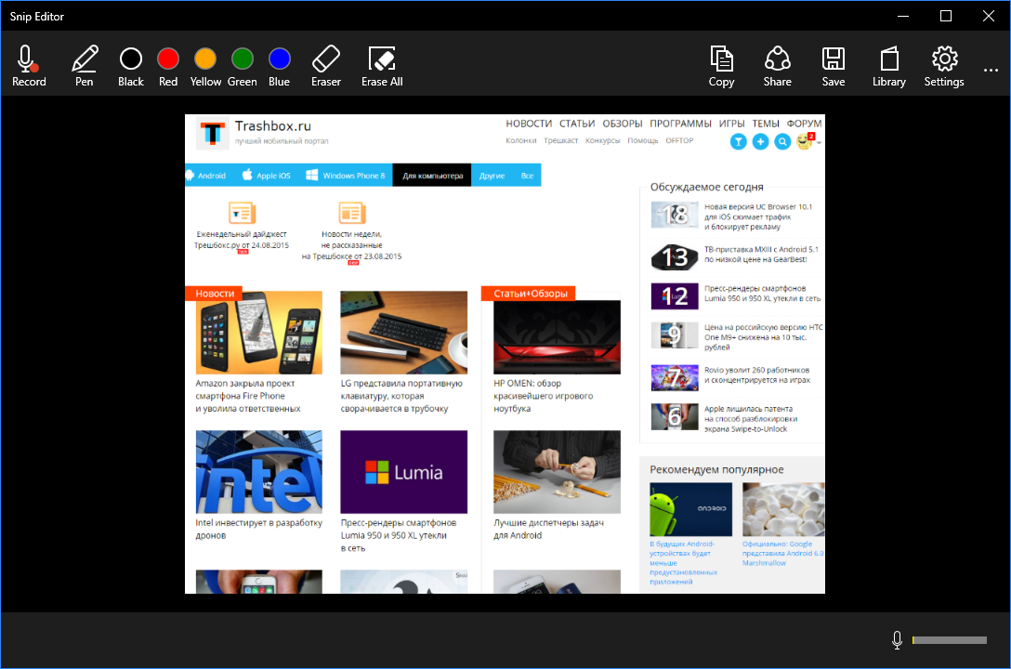Screen dimensions: 1011x669
Task: Open the user avatar dropdown
Action: 807,141
